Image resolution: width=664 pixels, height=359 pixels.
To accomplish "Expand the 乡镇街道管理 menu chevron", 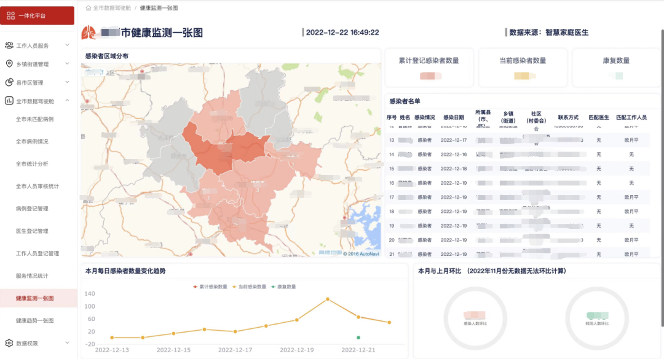I will [68, 64].
